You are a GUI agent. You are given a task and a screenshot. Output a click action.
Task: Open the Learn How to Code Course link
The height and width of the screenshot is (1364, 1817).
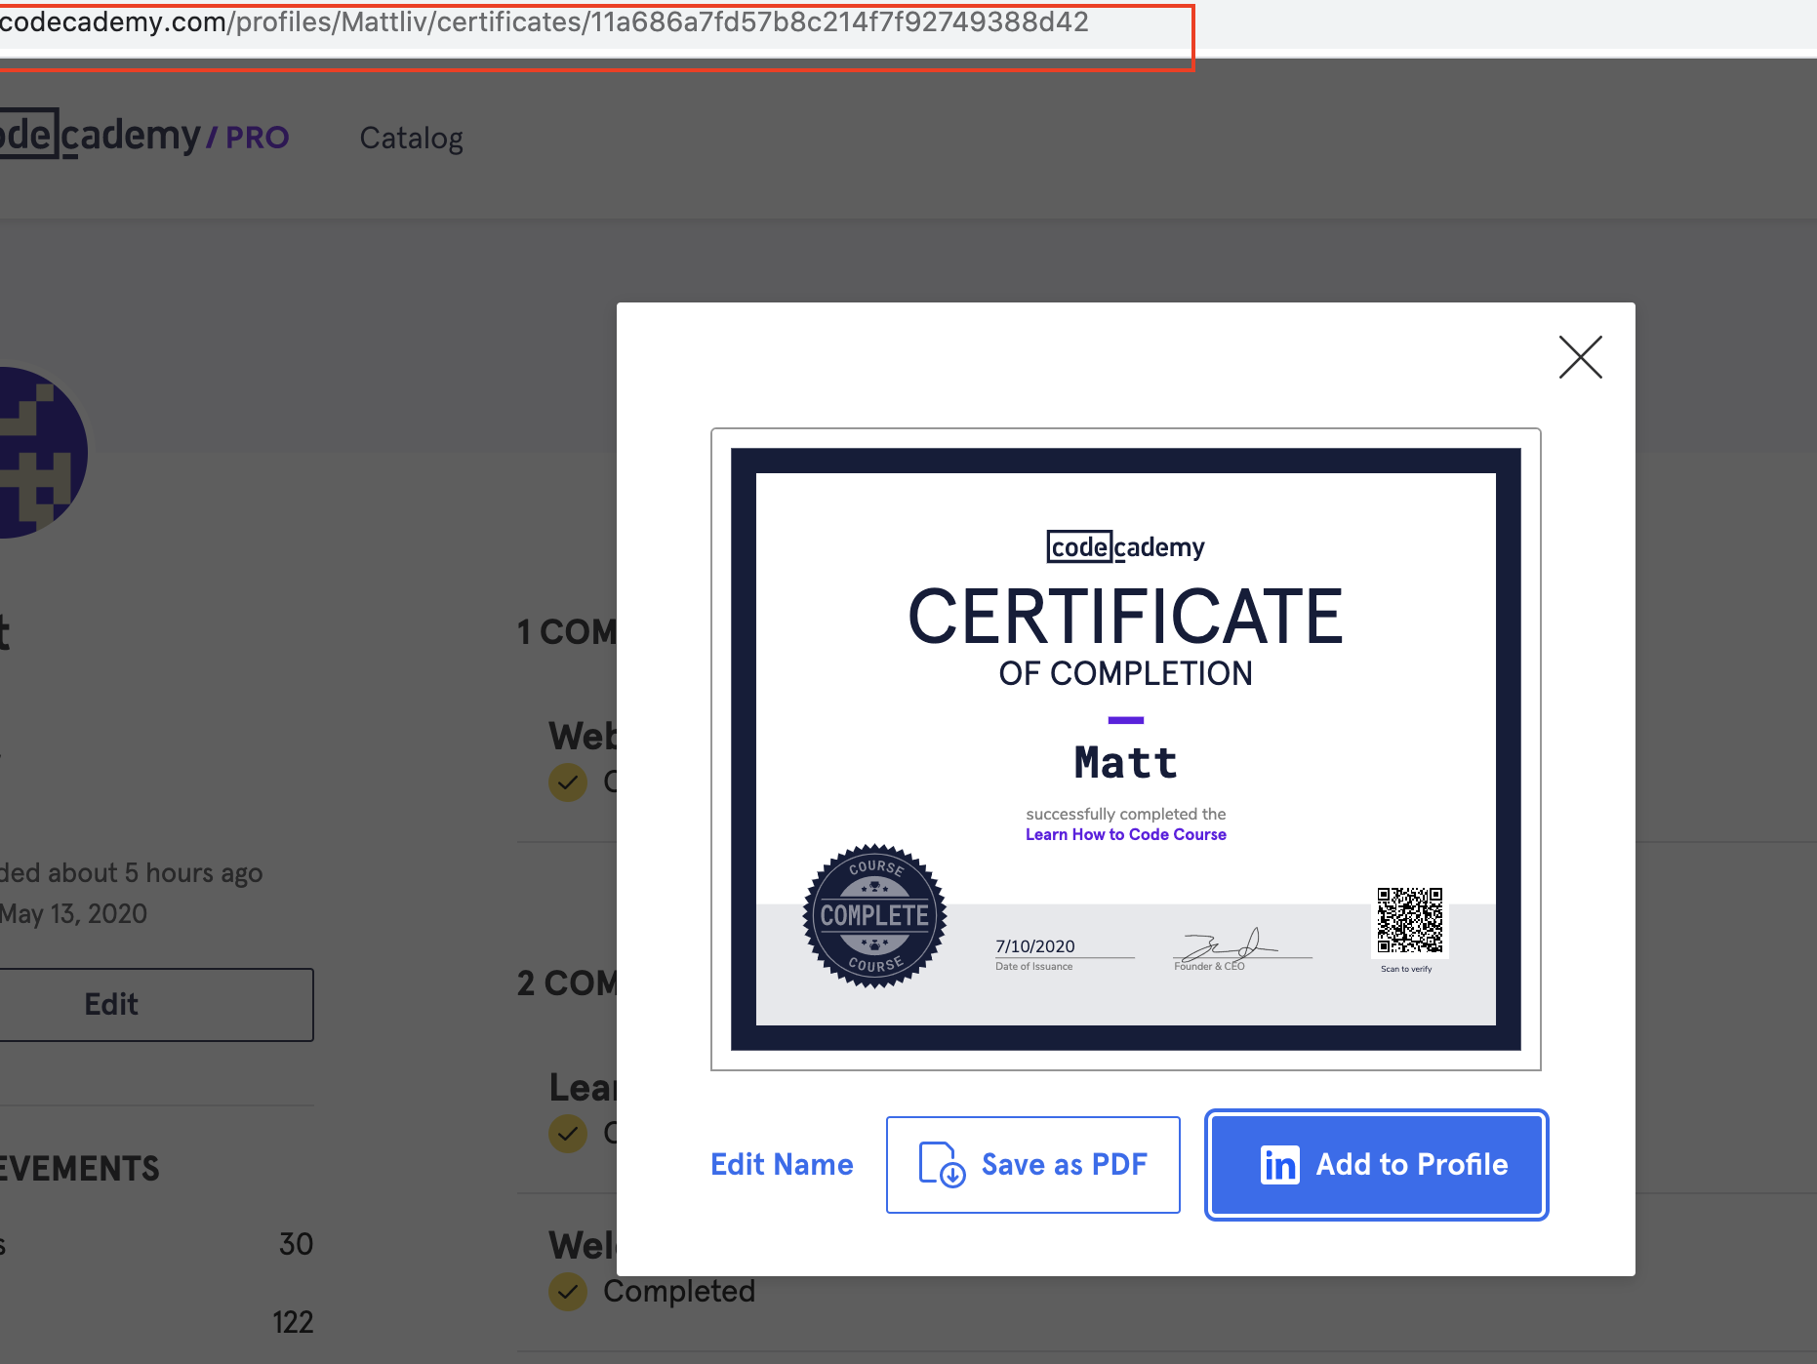point(1125,834)
